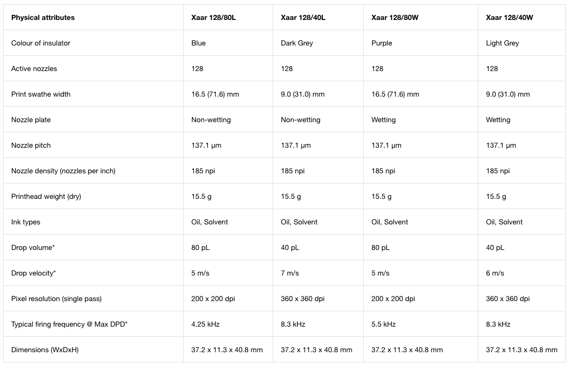Click the Purple insulator cell

pyautogui.click(x=382, y=43)
